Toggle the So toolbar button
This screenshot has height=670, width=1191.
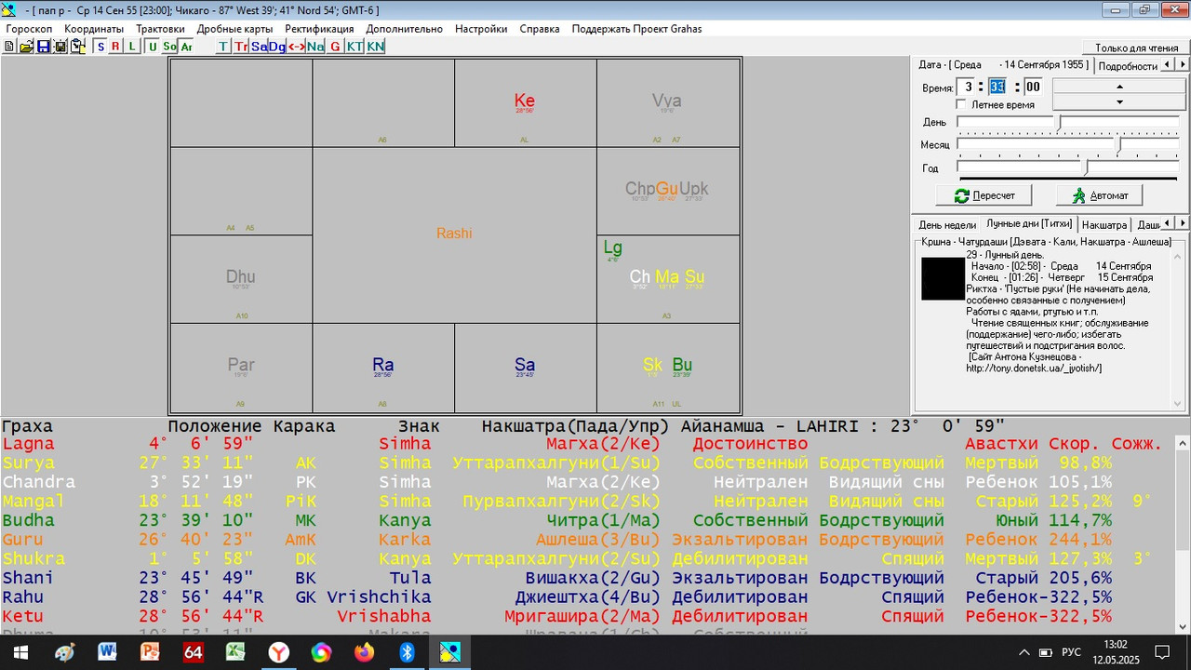(169, 47)
